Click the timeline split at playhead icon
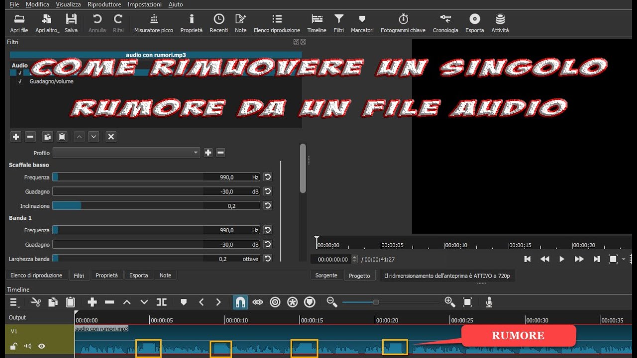Viewport: 637px width, 358px height. [x=162, y=302]
